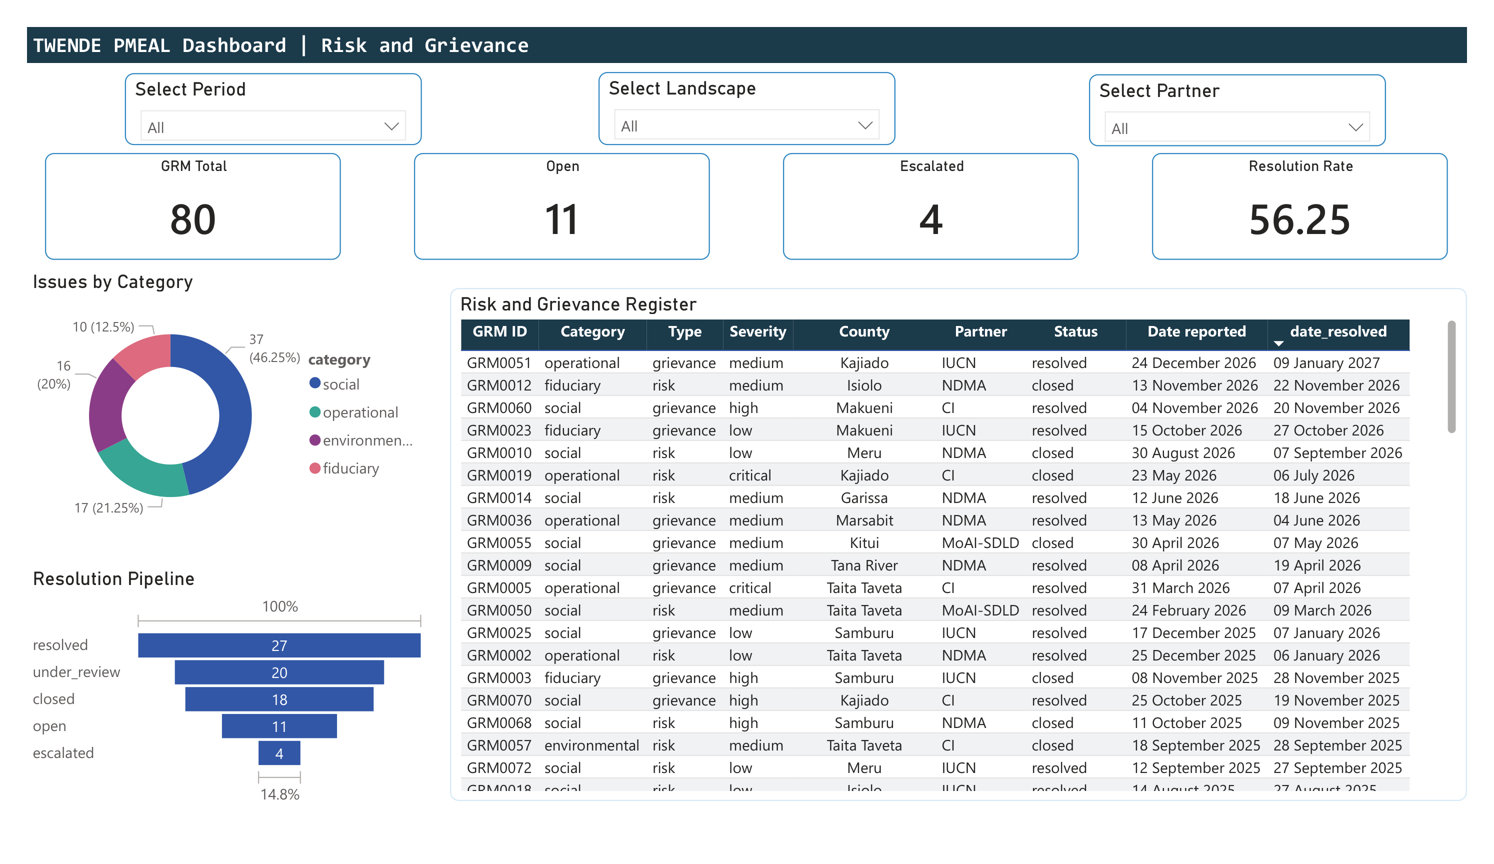1494x864 pixels.
Task: Click the fiduciary legend dot
Action: click(315, 468)
